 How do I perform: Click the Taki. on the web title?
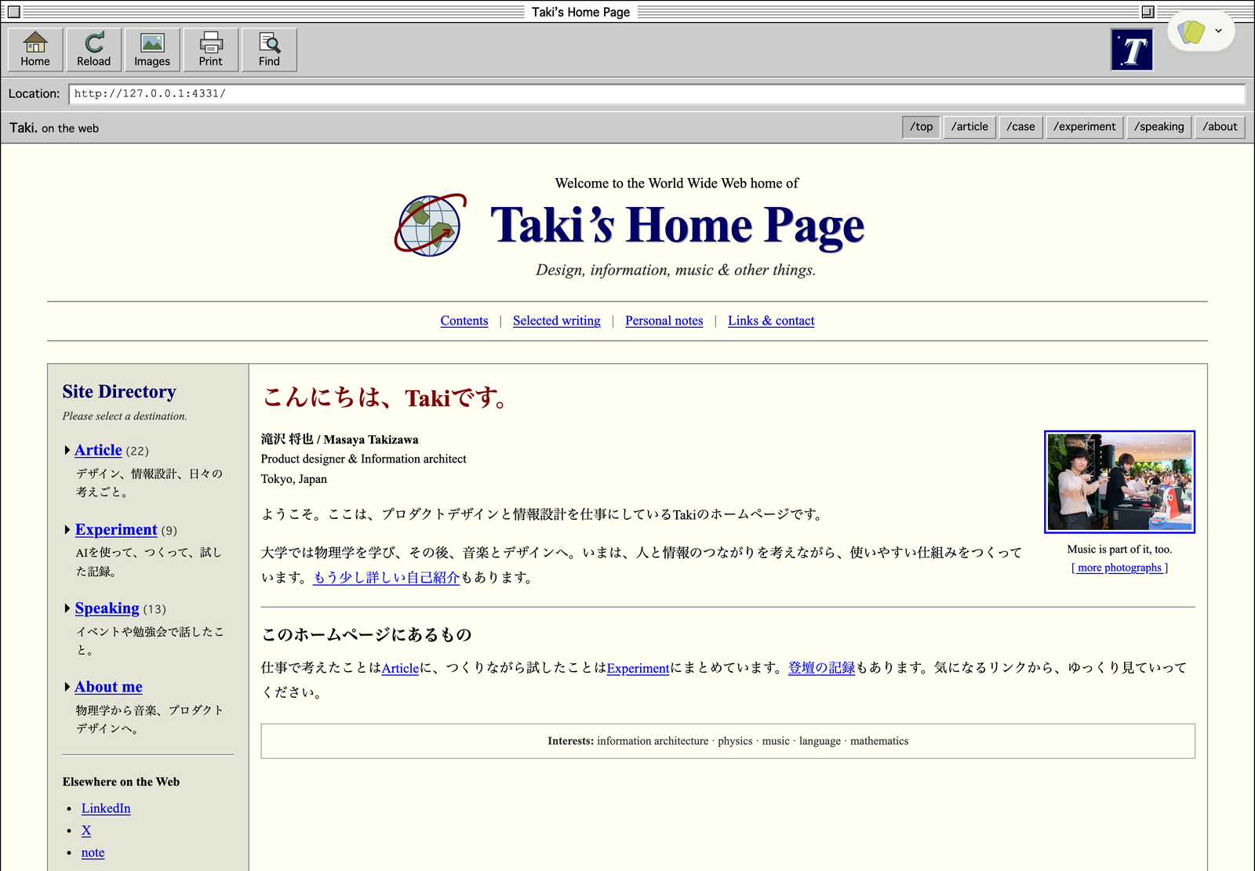pos(54,128)
